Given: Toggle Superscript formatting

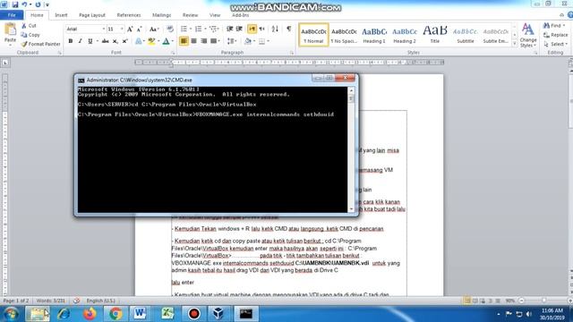Looking at the screenshot, I should [x=124, y=41].
